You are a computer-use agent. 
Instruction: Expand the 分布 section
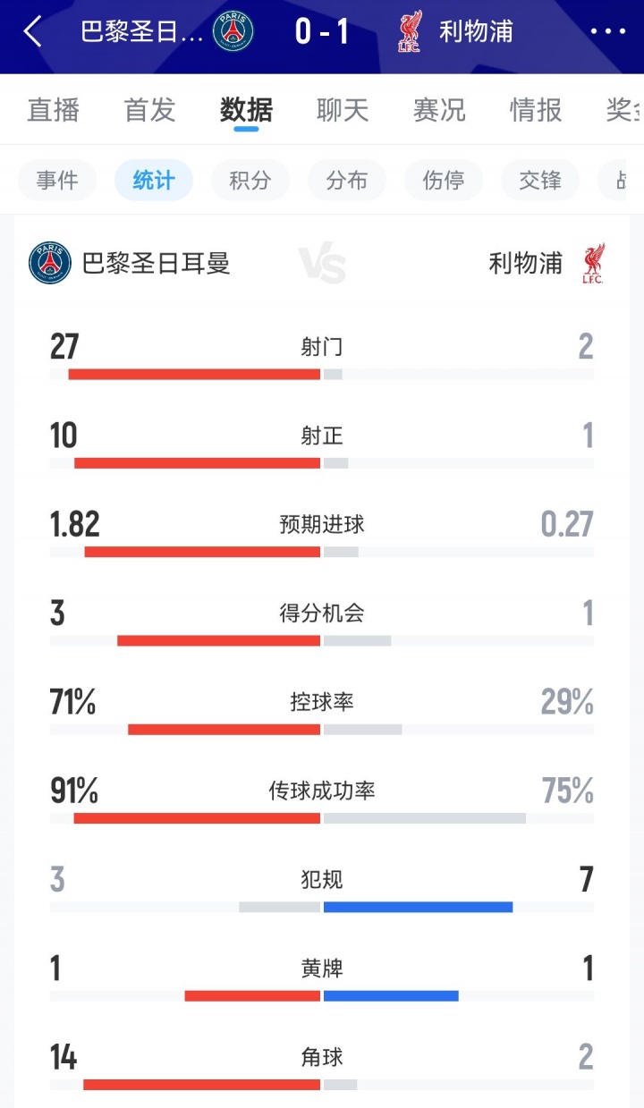[346, 180]
